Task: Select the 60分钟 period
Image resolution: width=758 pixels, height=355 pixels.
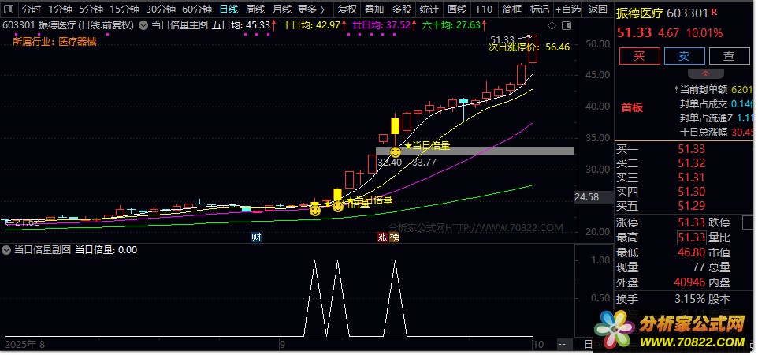Action: click(197, 9)
